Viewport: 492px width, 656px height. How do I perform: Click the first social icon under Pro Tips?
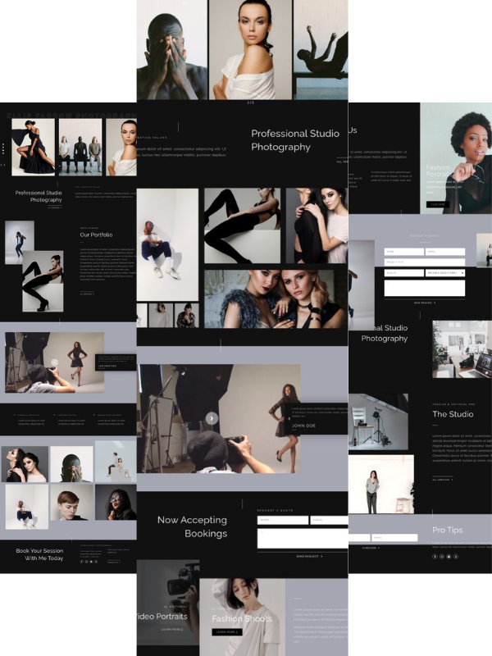[435, 556]
